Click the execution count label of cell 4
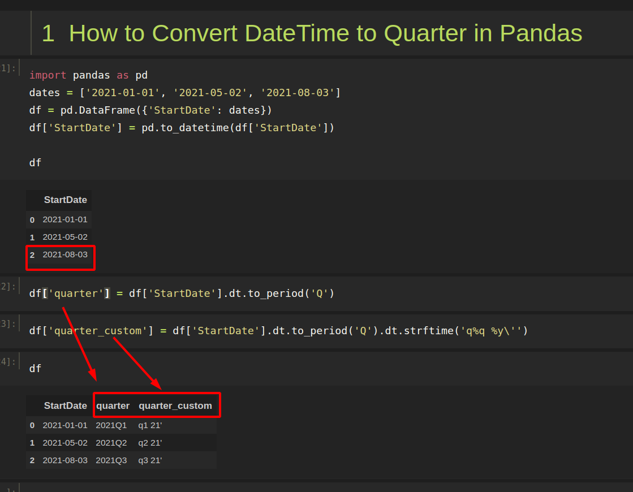The image size is (633, 492). click(x=7, y=361)
